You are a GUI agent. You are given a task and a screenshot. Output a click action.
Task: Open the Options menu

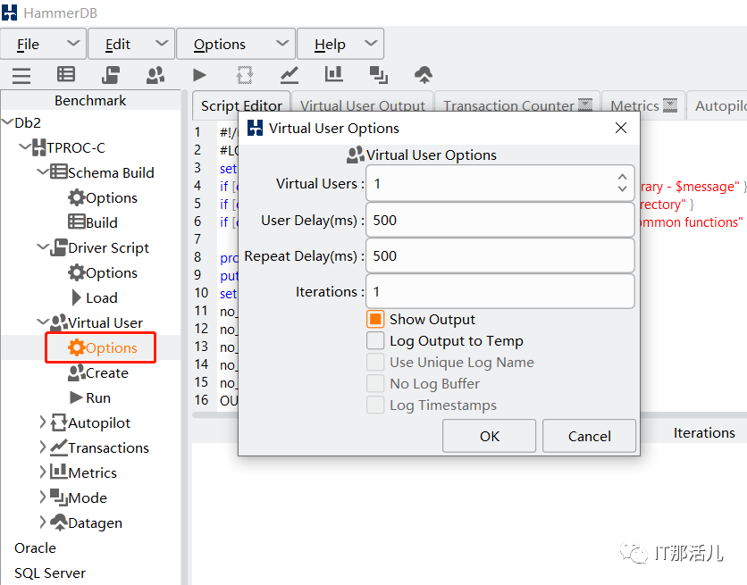(x=236, y=44)
